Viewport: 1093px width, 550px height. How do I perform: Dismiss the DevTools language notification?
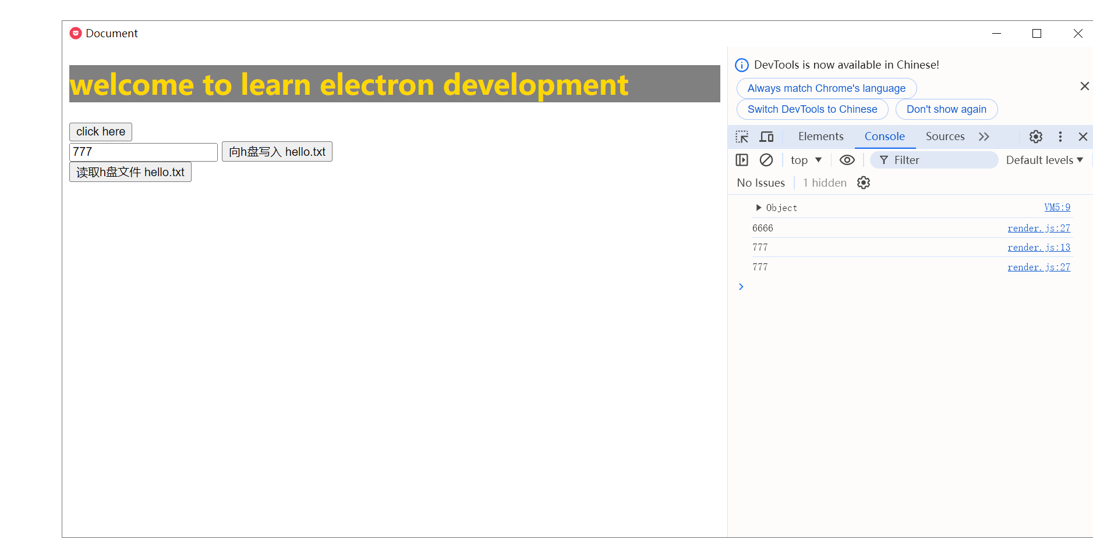(1084, 86)
